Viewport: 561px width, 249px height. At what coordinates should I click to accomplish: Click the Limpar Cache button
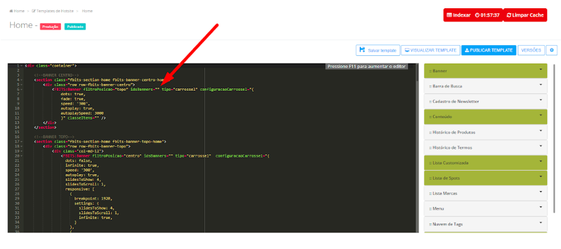(525, 15)
